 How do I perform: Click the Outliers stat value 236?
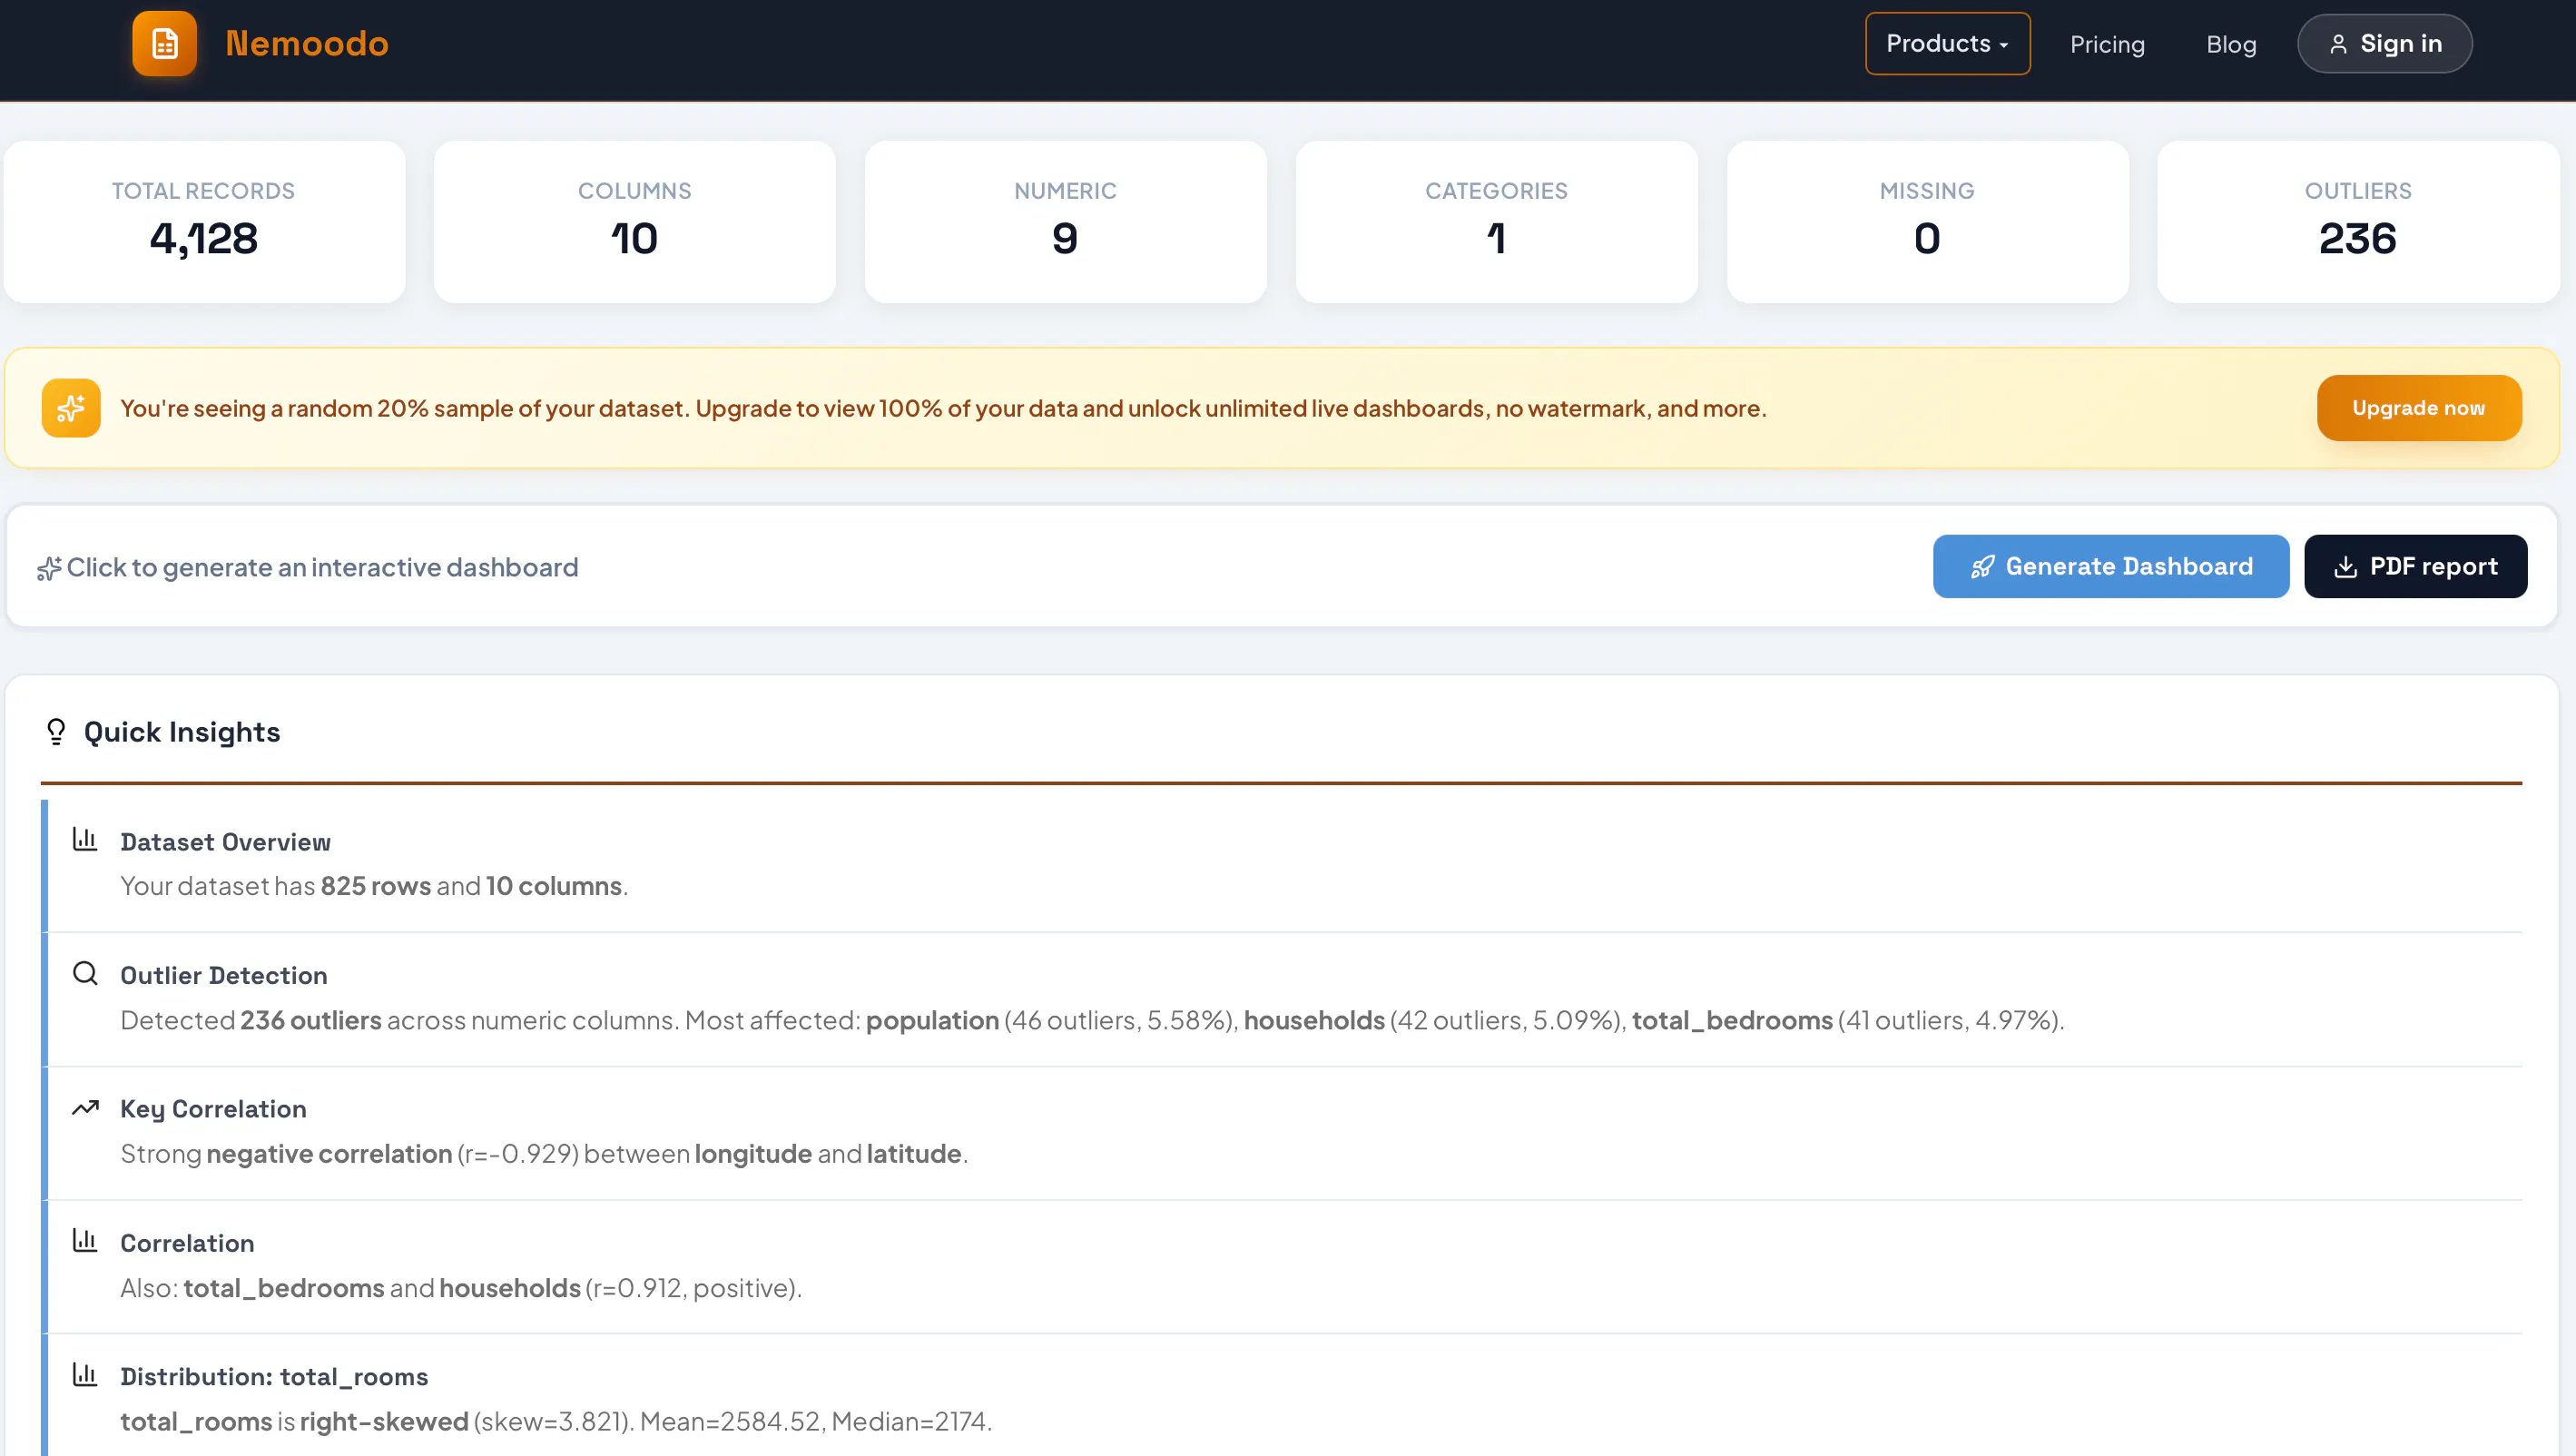click(x=2358, y=238)
